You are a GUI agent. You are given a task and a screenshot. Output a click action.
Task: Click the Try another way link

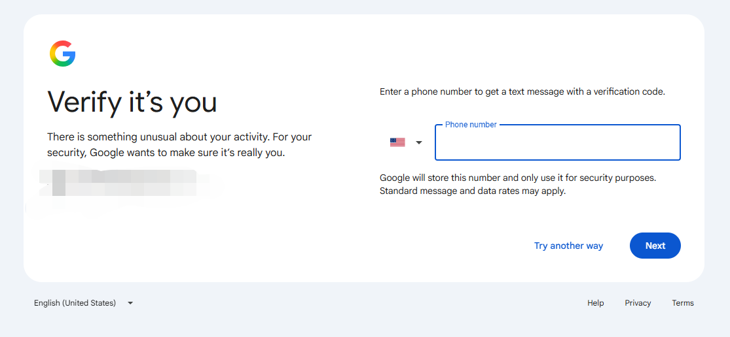(568, 246)
